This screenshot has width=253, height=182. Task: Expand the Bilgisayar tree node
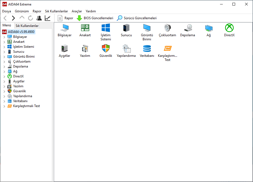4,37
